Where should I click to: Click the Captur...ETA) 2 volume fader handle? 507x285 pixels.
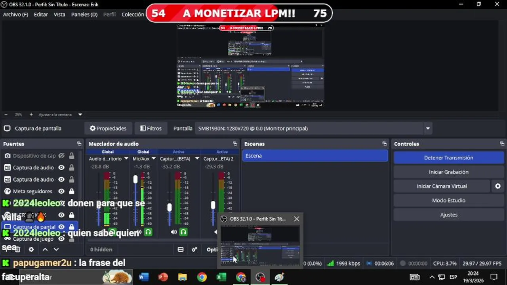(x=213, y=205)
